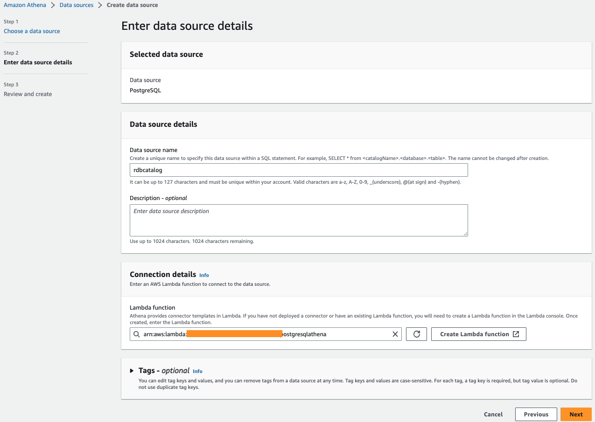Click the Step 3 label

click(x=11, y=85)
